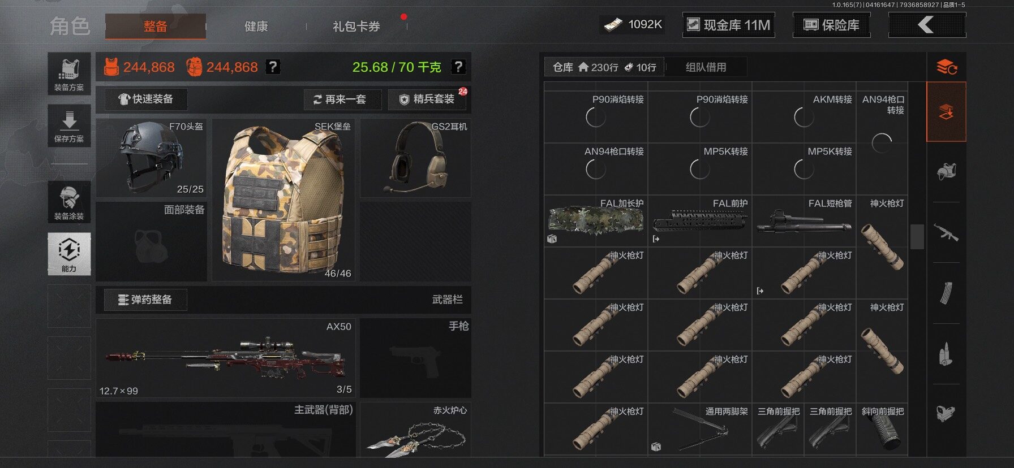Click the warehouse sort refresh icon

(x=946, y=67)
